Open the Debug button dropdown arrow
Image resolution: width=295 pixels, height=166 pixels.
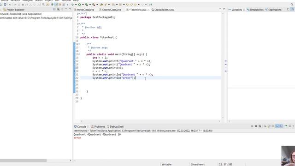click(76, 5)
